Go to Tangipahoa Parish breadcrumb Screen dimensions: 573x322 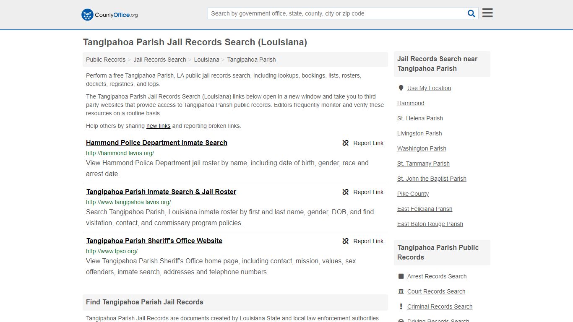[251, 60]
